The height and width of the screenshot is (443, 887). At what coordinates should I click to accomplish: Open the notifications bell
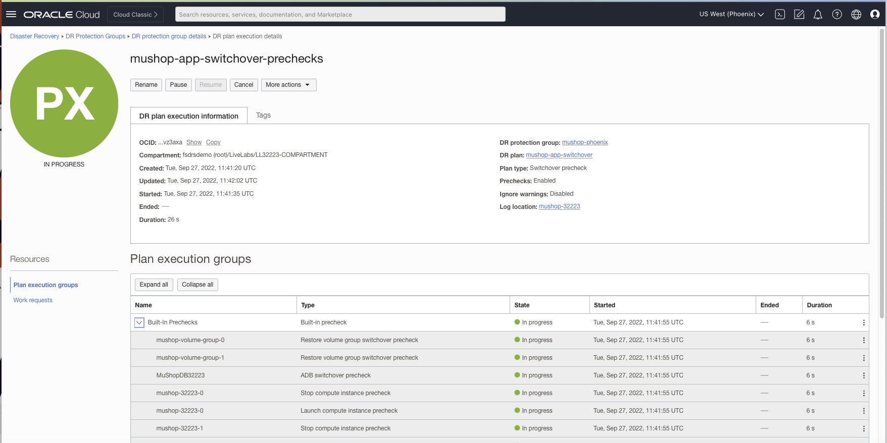point(818,15)
